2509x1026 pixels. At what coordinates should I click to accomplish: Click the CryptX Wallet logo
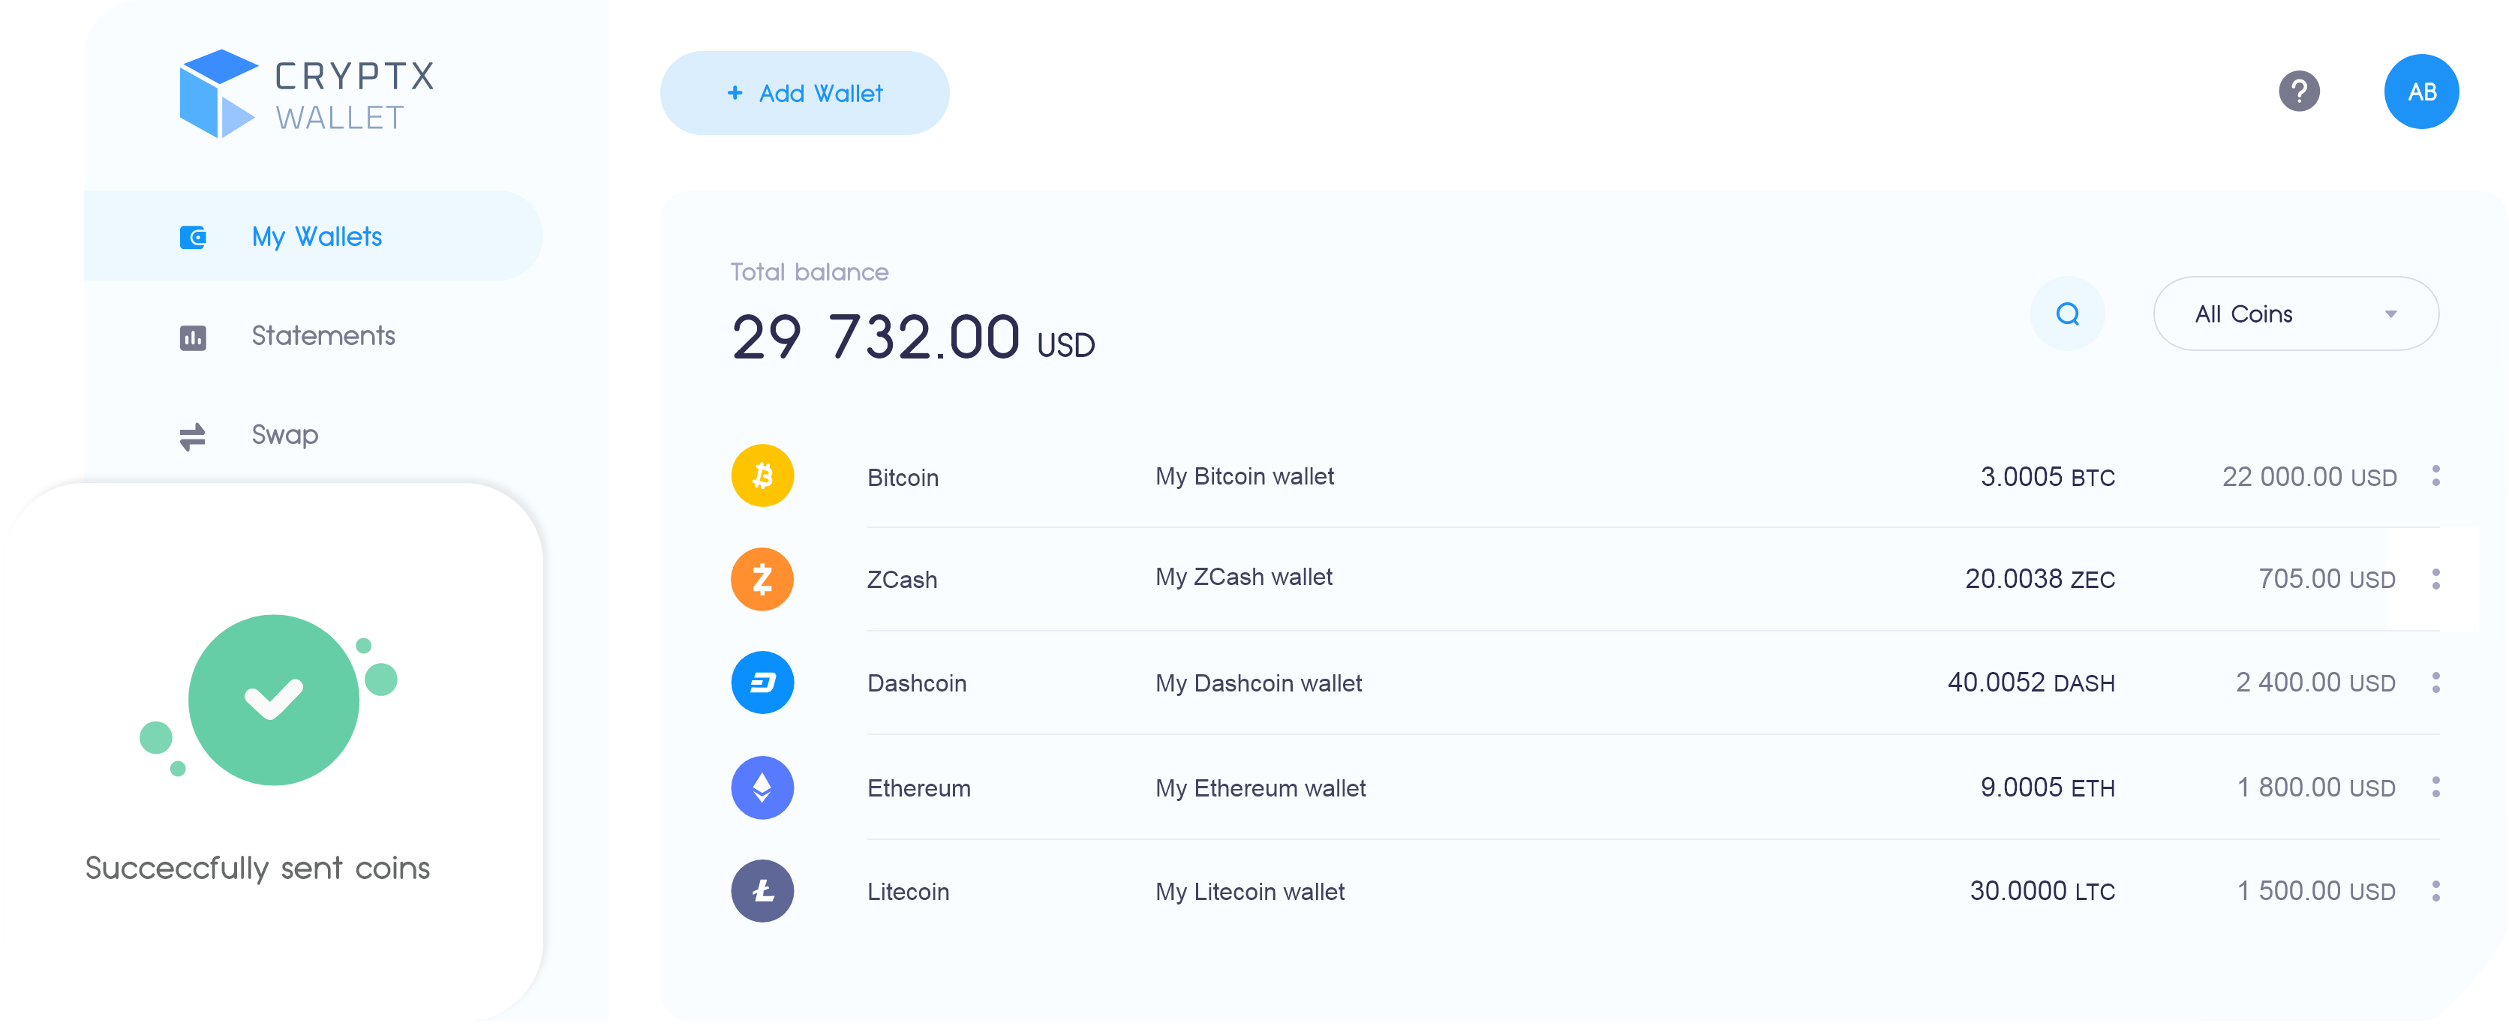click(x=307, y=94)
